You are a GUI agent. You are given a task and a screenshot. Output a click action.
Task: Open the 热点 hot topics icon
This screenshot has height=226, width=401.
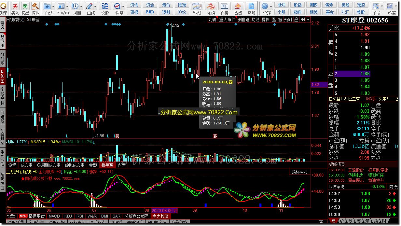click(238, 6)
